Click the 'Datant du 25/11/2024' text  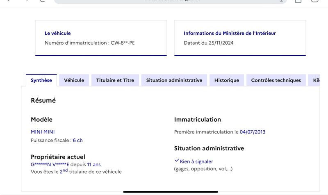tap(209, 43)
